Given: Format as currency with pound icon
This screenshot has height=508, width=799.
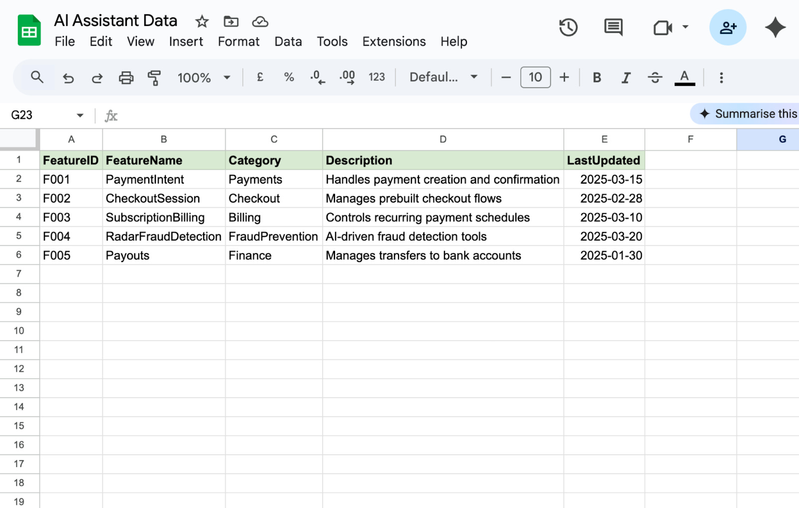Looking at the screenshot, I should coord(260,77).
